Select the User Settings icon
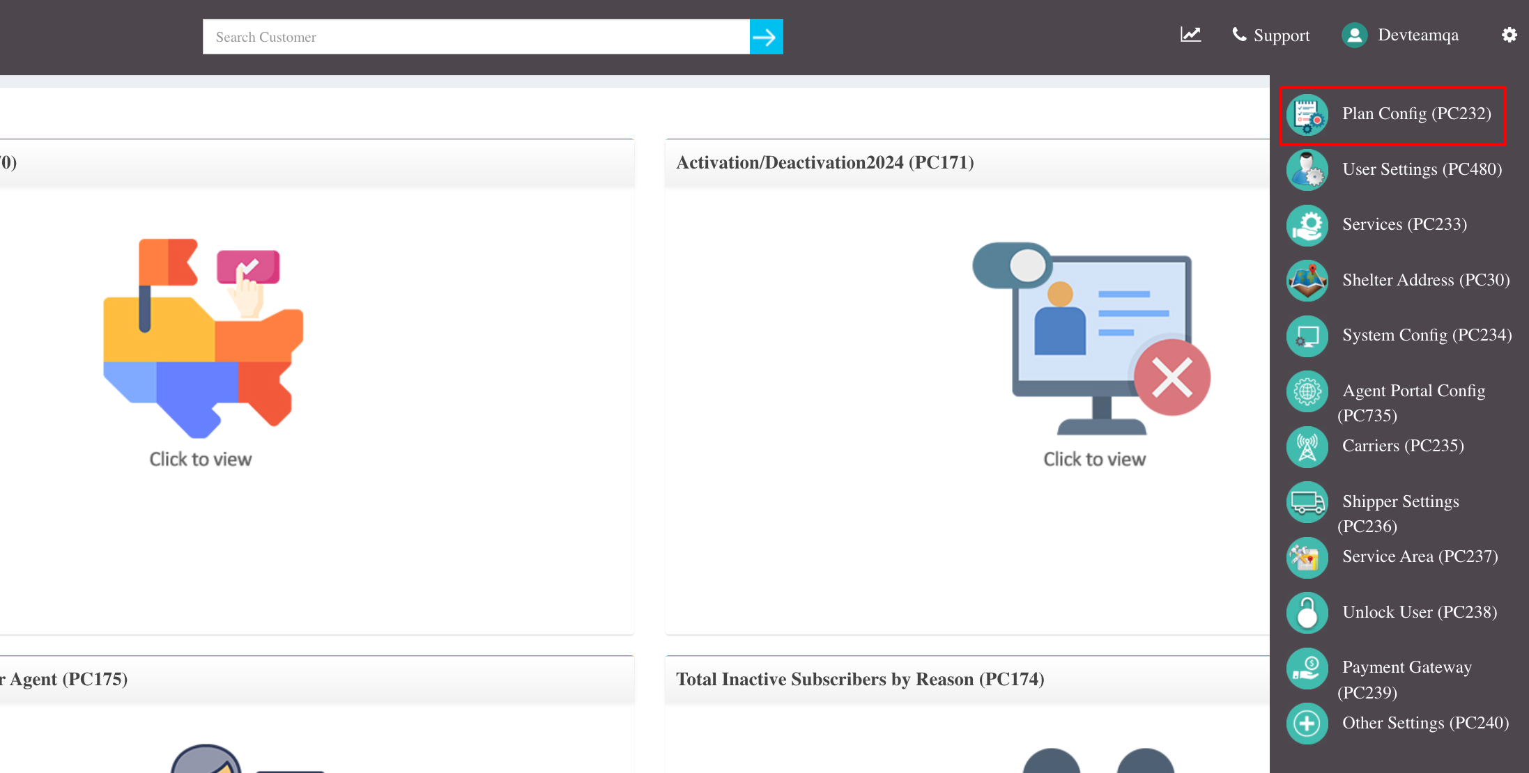The height and width of the screenshot is (773, 1529). (x=1307, y=169)
